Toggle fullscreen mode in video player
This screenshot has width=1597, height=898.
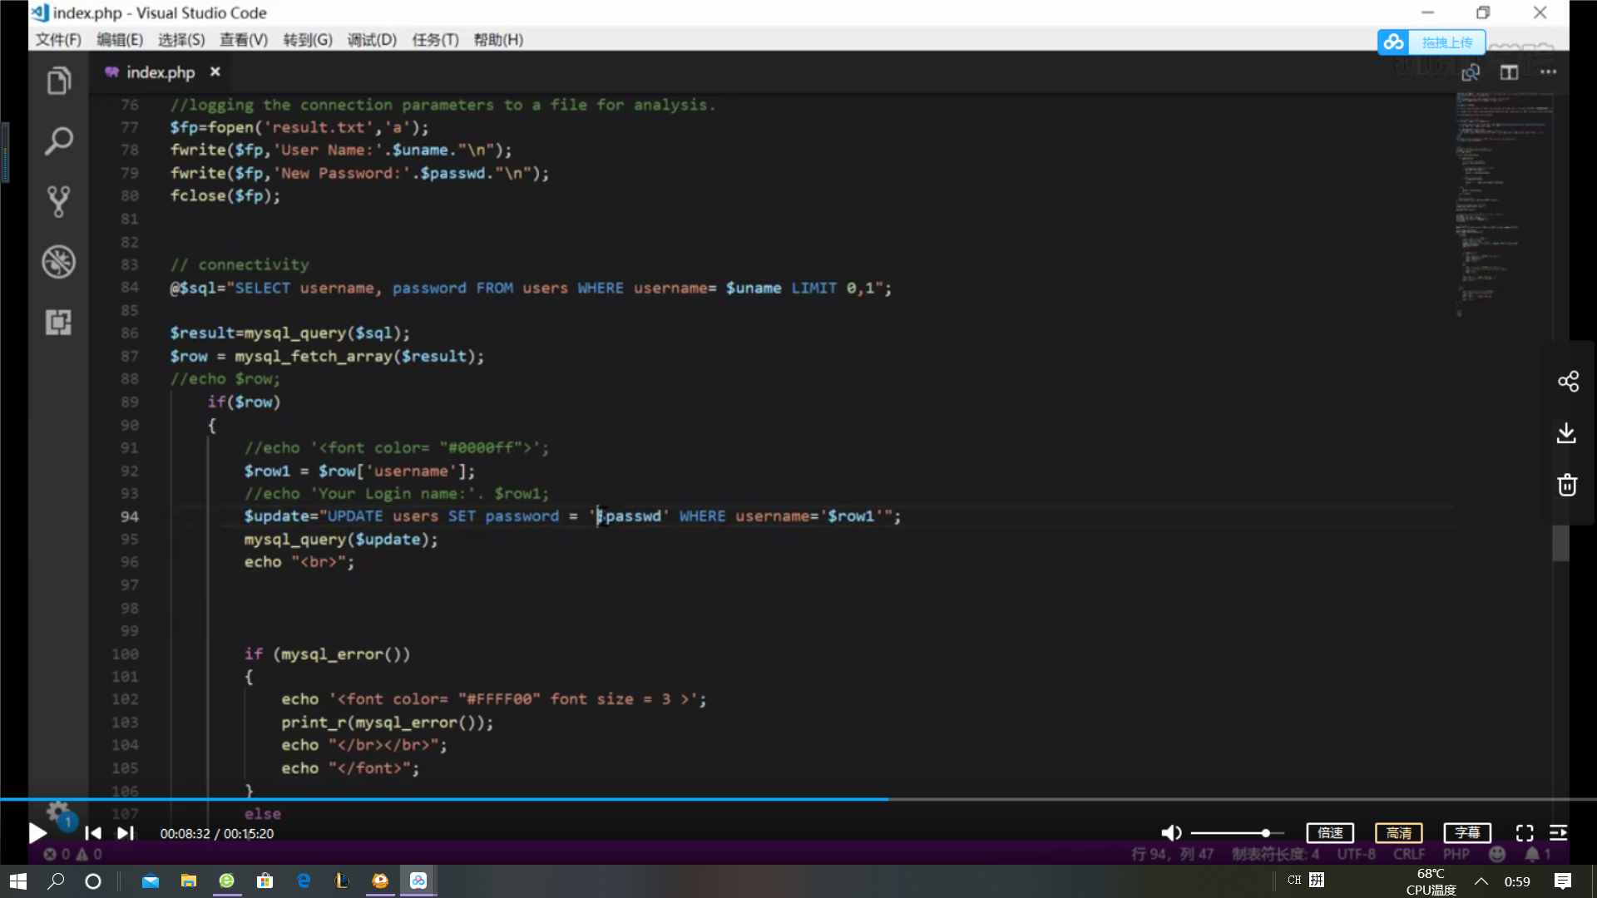(x=1525, y=833)
